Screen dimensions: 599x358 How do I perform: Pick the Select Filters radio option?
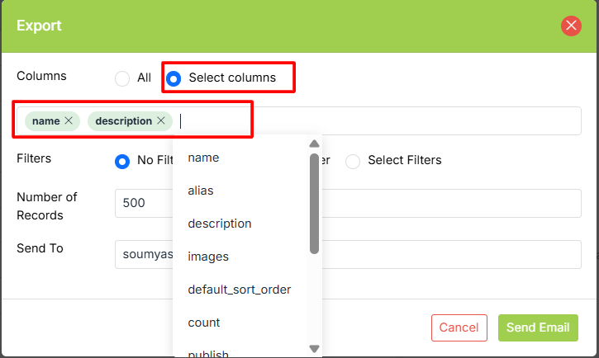pyautogui.click(x=353, y=161)
